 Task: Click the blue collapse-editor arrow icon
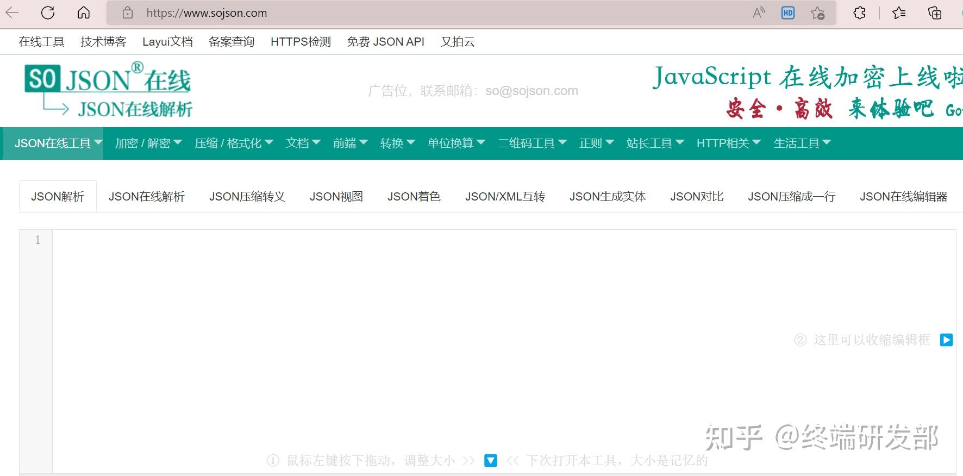(946, 340)
